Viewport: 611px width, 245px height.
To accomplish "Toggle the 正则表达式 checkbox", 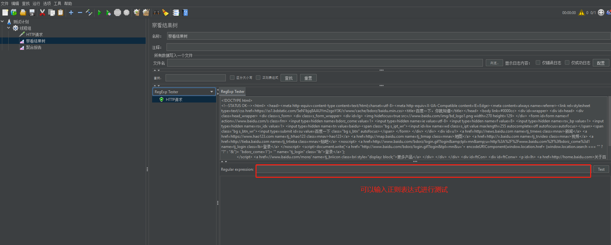I will tap(258, 78).
